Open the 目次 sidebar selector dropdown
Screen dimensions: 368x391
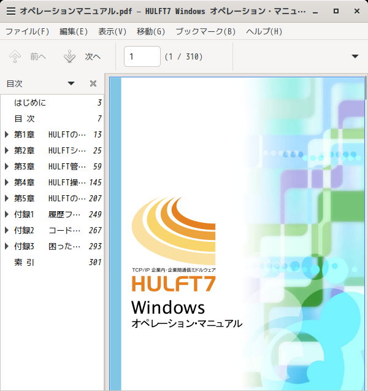pyautogui.click(x=71, y=83)
